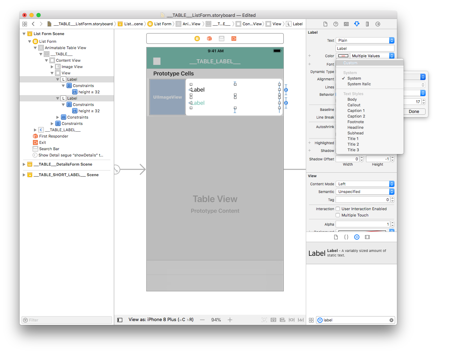The image size is (454, 353).
Task: Select the Attributes inspector
Action: [x=357, y=24]
